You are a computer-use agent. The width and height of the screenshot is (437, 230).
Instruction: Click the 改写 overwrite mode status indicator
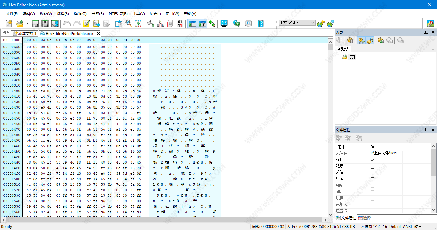418,227
